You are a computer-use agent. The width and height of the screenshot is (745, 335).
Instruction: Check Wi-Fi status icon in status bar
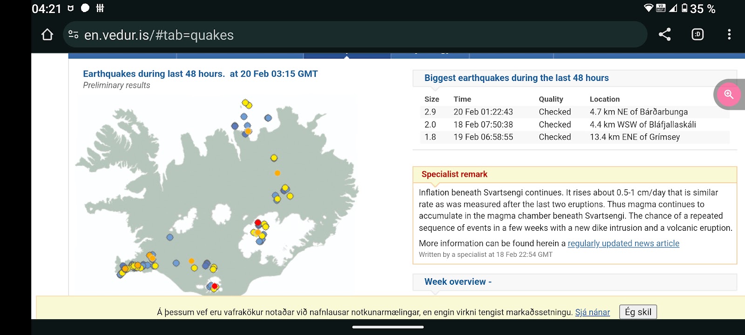[x=648, y=8]
